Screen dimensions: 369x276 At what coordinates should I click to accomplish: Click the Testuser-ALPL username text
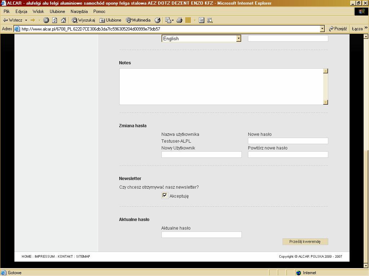pos(176,141)
